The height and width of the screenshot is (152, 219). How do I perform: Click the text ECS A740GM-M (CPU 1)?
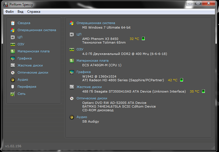pyautogui.click(x=102, y=65)
